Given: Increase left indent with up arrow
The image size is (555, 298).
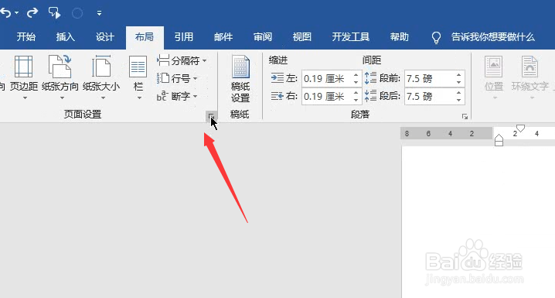Looking at the screenshot, I should pyautogui.click(x=356, y=74).
